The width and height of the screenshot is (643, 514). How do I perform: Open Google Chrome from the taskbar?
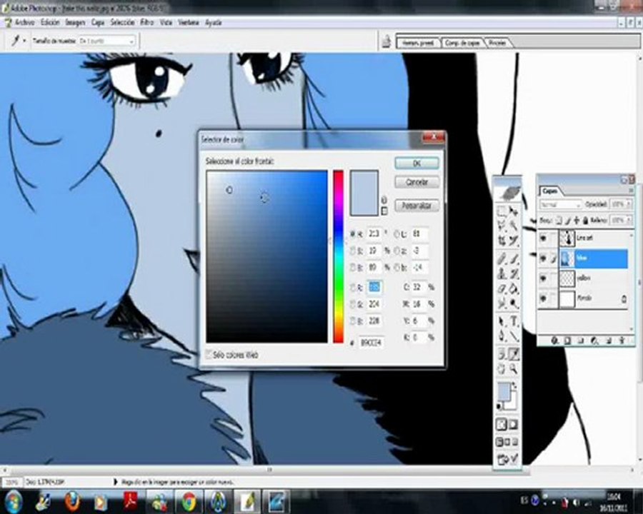click(189, 501)
